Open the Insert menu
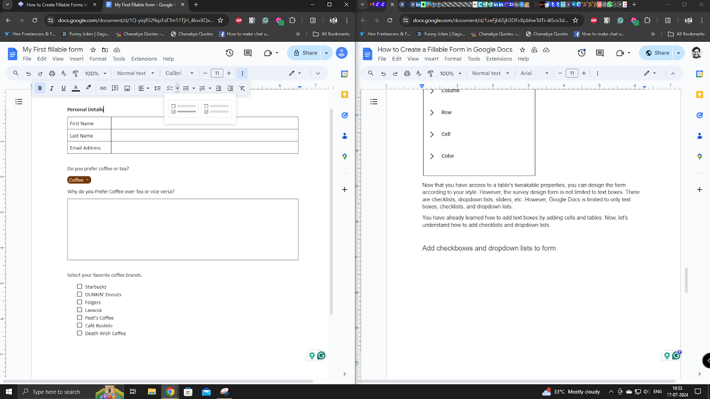 tap(76, 59)
